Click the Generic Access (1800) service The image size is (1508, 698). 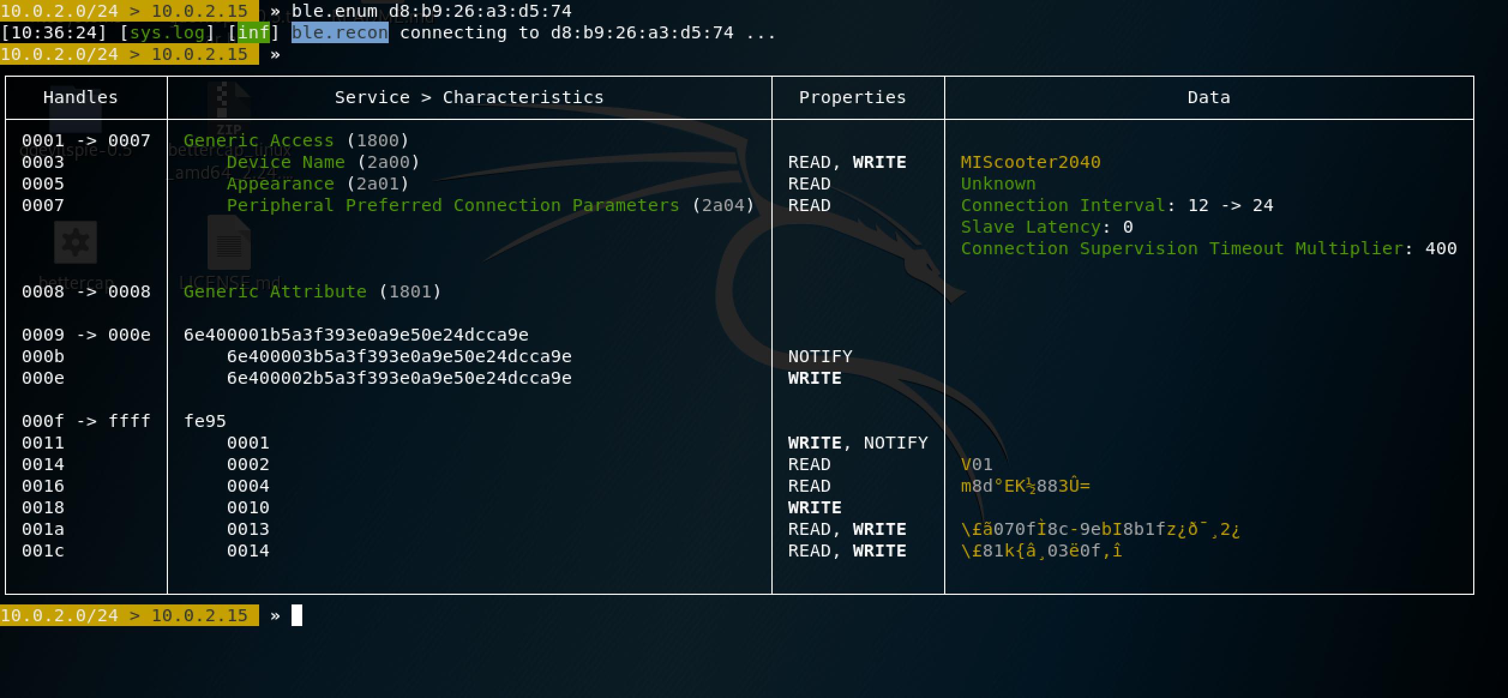coord(296,140)
